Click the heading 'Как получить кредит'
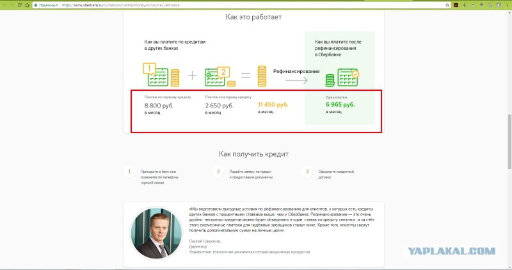 [x=253, y=154]
